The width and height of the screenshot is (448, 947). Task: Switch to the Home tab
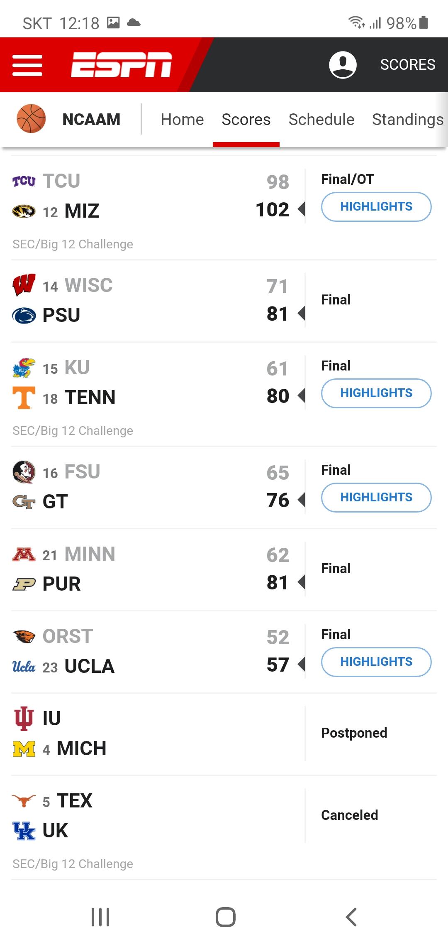(182, 120)
